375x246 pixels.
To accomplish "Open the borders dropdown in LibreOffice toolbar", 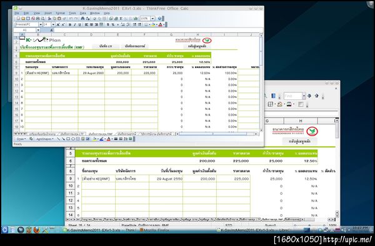I will click(275, 104).
